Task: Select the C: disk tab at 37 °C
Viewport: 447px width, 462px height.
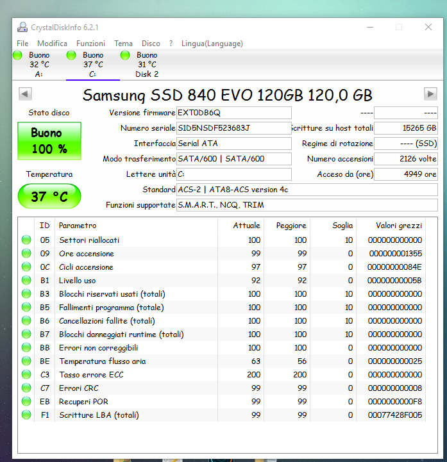Action: [x=93, y=65]
